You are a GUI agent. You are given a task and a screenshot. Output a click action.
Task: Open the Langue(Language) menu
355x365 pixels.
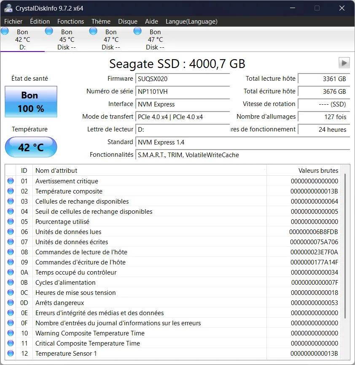pyautogui.click(x=191, y=22)
